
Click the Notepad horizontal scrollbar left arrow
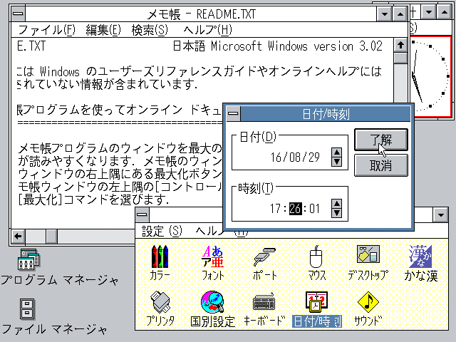coord(19,236)
